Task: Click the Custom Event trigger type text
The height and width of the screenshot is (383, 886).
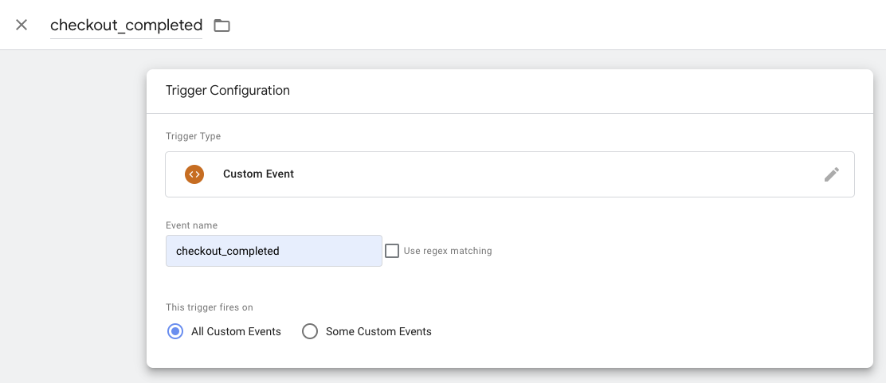Action: (x=258, y=174)
